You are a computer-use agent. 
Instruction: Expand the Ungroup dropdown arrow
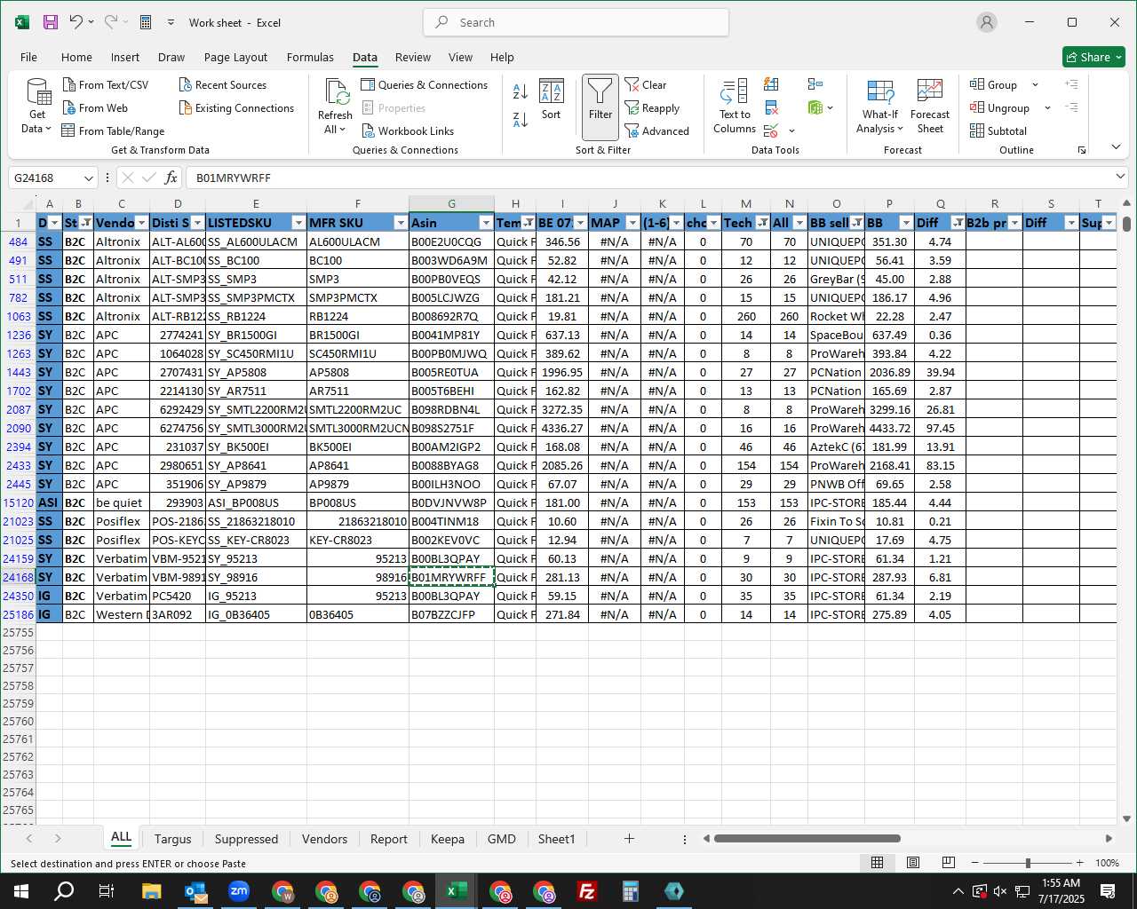pyautogui.click(x=1047, y=108)
